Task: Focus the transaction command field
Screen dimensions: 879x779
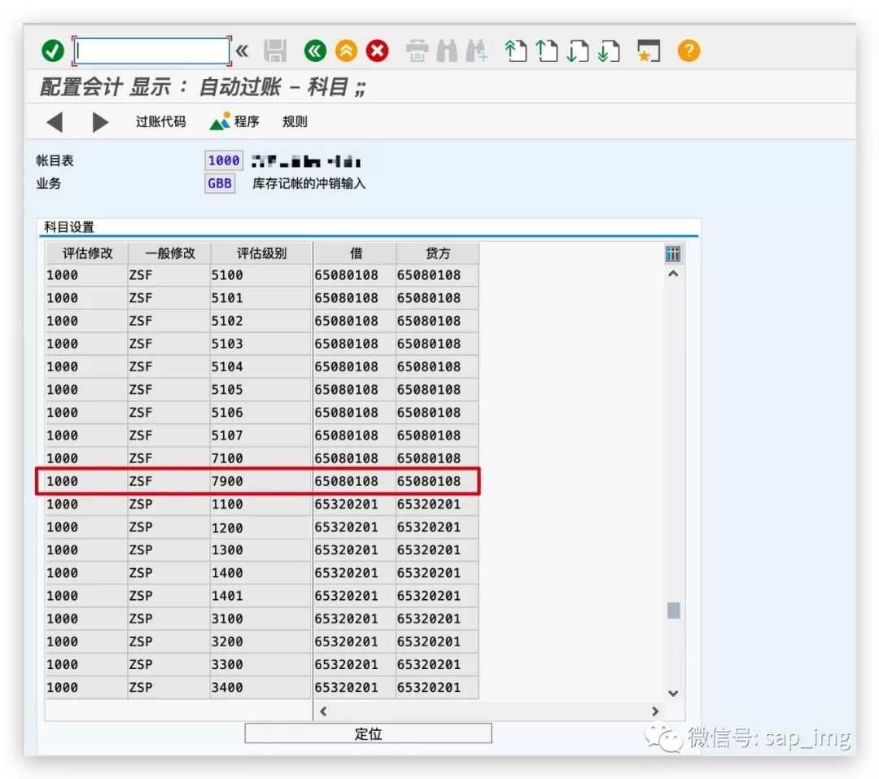Action: [x=151, y=51]
